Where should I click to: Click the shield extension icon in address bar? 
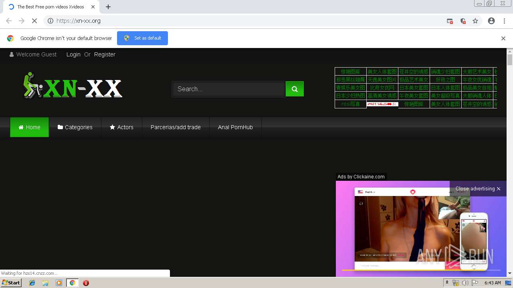tap(463, 21)
